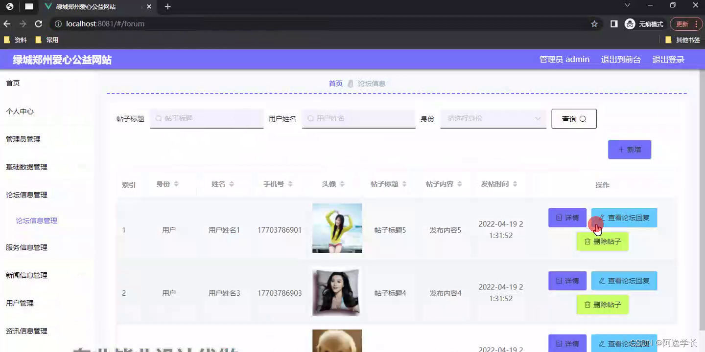Expand 基础数据管理 sidebar menu
The width and height of the screenshot is (705, 352).
(x=26, y=167)
